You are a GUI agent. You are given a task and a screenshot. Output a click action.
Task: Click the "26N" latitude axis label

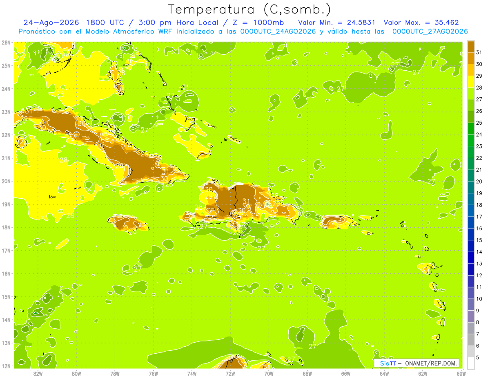point(6,43)
